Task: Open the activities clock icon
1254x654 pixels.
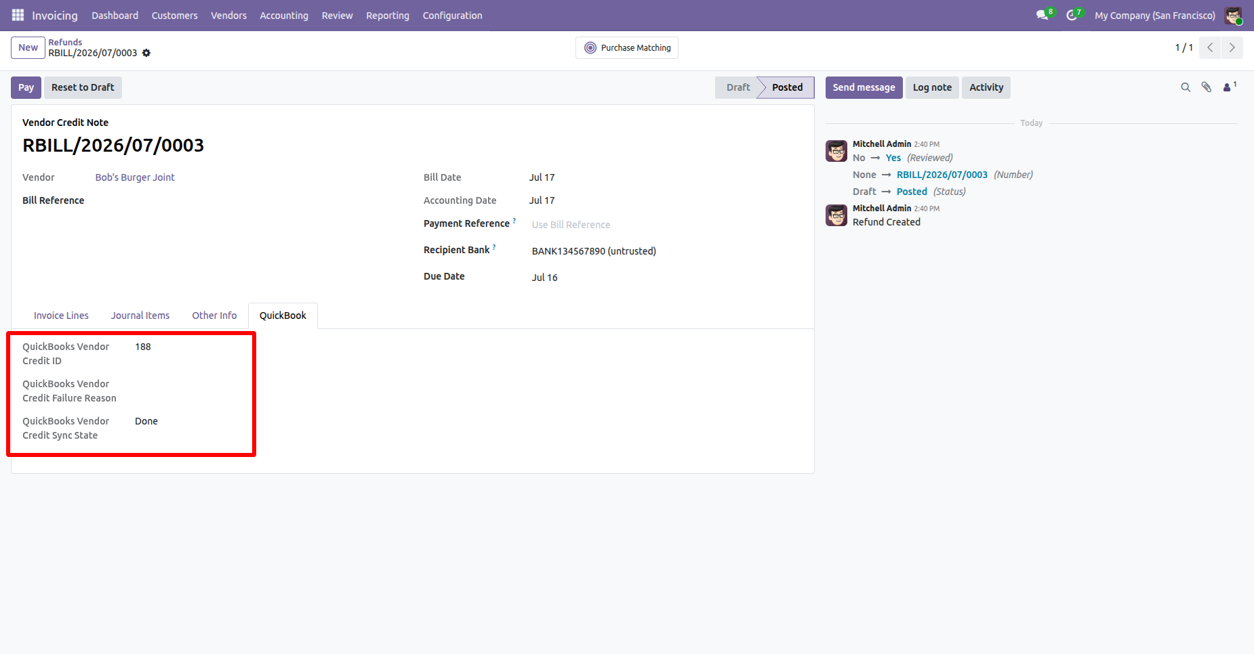Action: (1072, 15)
